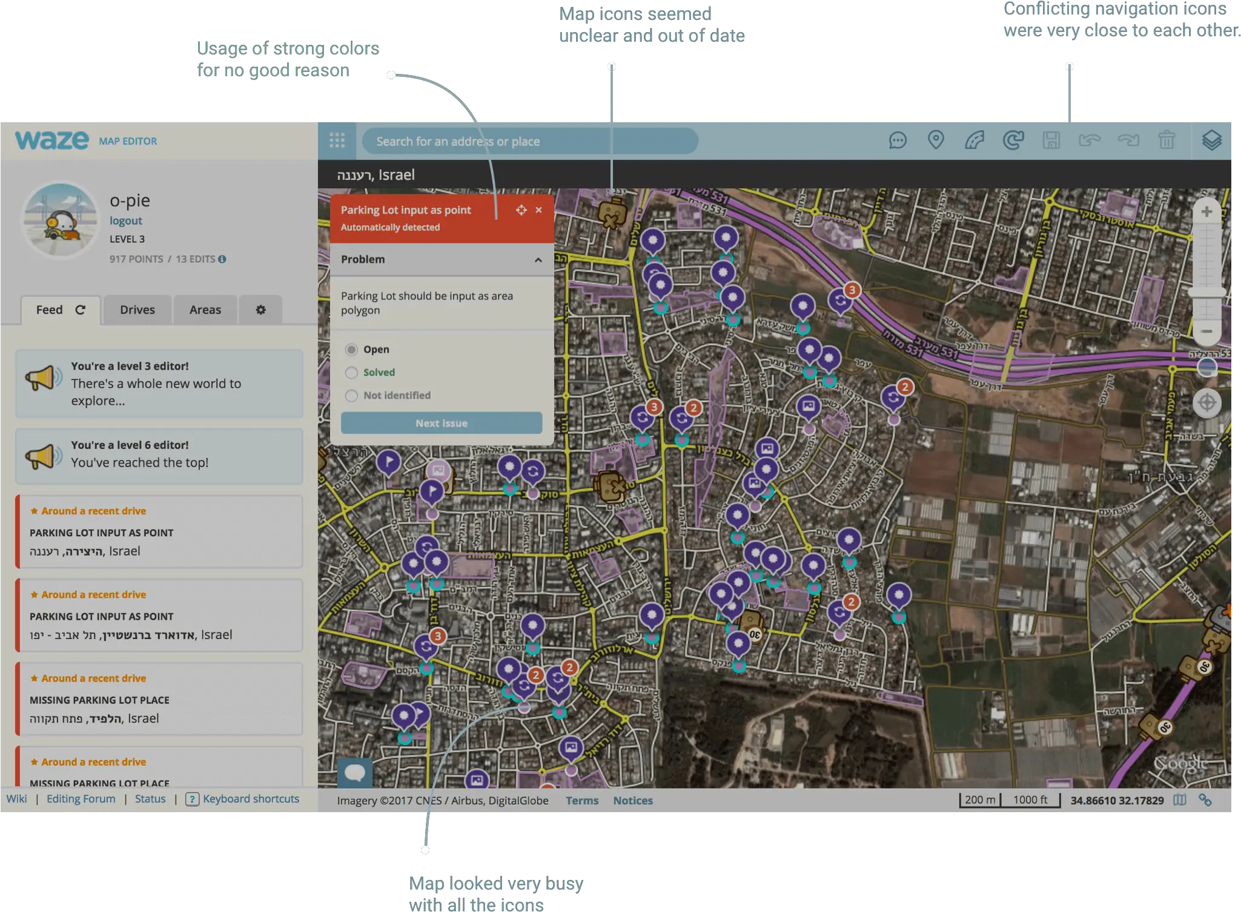This screenshot has width=1241, height=912.
Task: Switch to the Drives tab
Action: click(137, 309)
